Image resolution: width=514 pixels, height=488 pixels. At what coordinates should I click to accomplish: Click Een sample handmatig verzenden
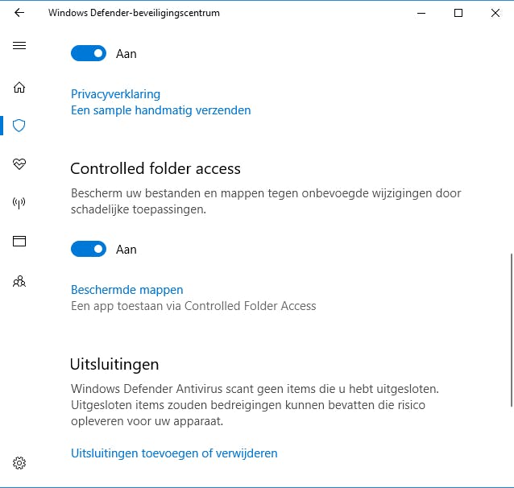[160, 110]
